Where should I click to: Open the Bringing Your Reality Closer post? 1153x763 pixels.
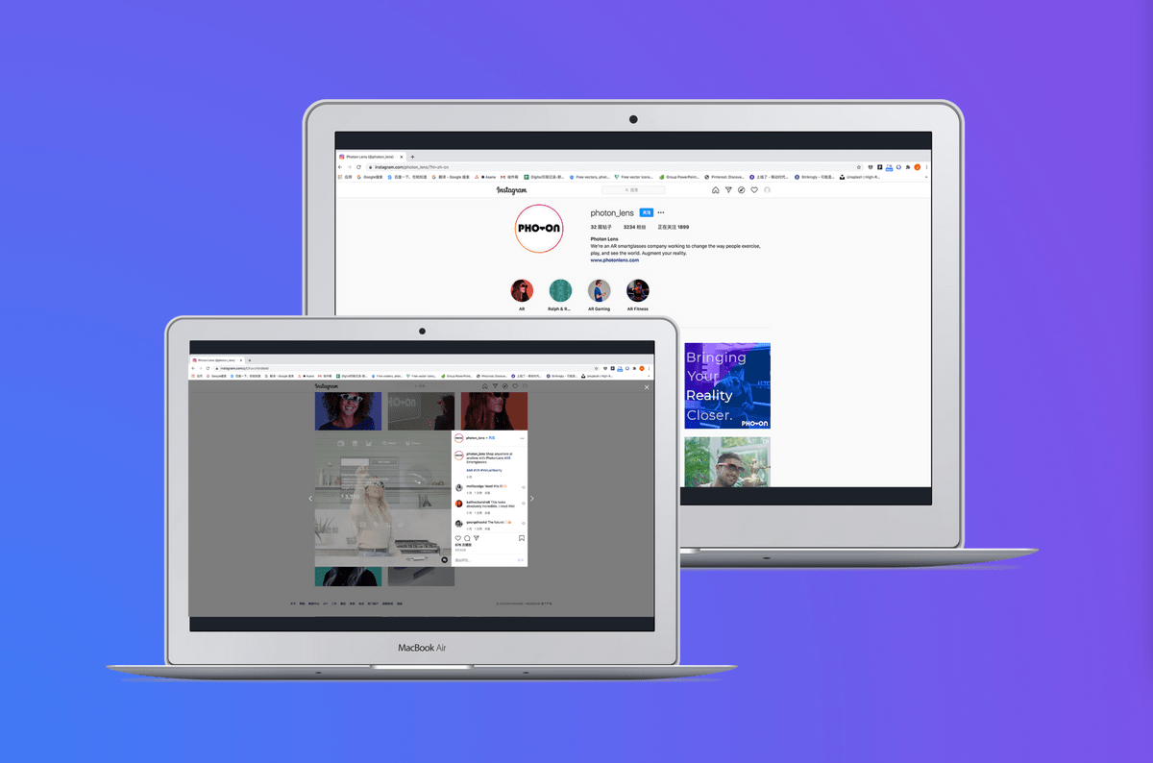[x=727, y=385]
